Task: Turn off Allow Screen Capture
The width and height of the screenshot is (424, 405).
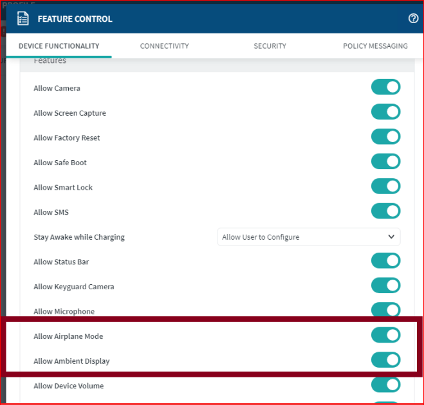Action: tap(385, 113)
